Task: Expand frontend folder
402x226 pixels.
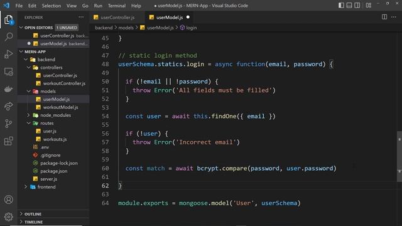Action: tap(26, 187)
